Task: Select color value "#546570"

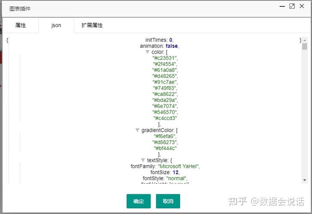Action: (165, 112)
